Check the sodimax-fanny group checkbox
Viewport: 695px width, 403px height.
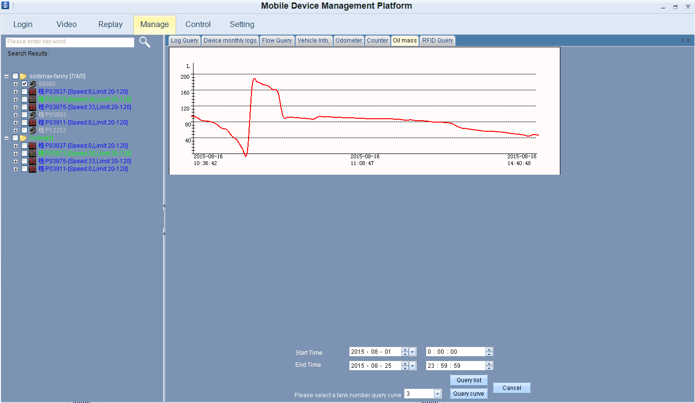(15, 76)
